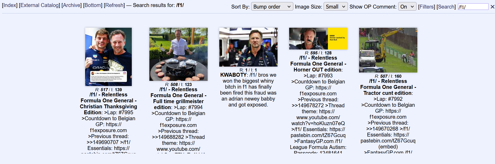Focus the /f1/ search input field
The height and width of the screenshot is (164, 495).
tap(473, 7)
